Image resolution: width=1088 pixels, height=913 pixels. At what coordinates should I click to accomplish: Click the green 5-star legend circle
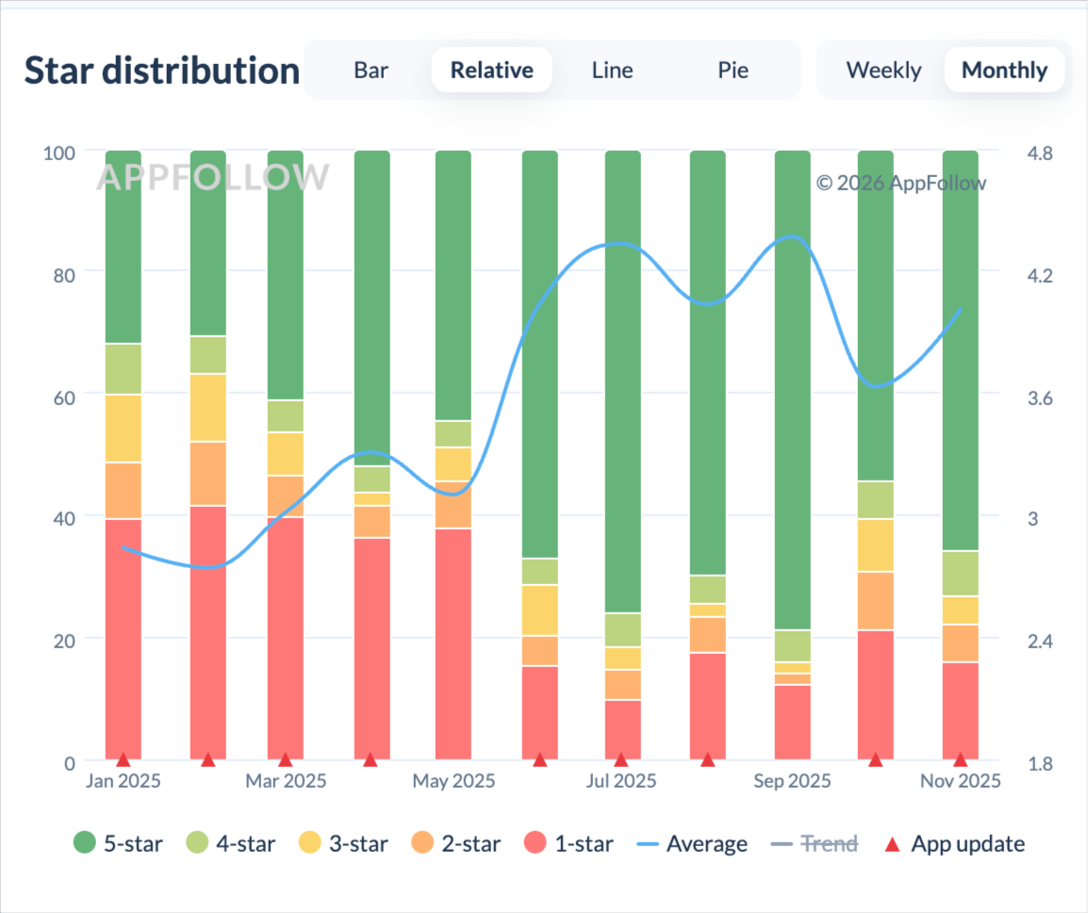tap(85, 843)
